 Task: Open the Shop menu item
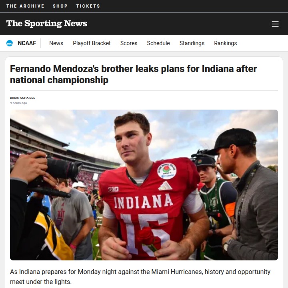pyautogui.click(x=60, y=6)
